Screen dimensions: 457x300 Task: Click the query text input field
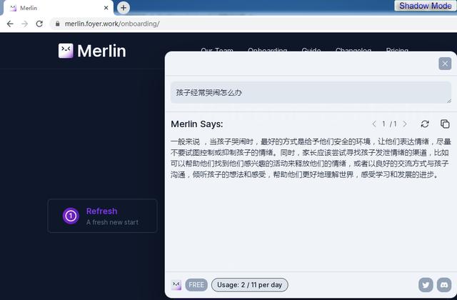tap(311, 92)
